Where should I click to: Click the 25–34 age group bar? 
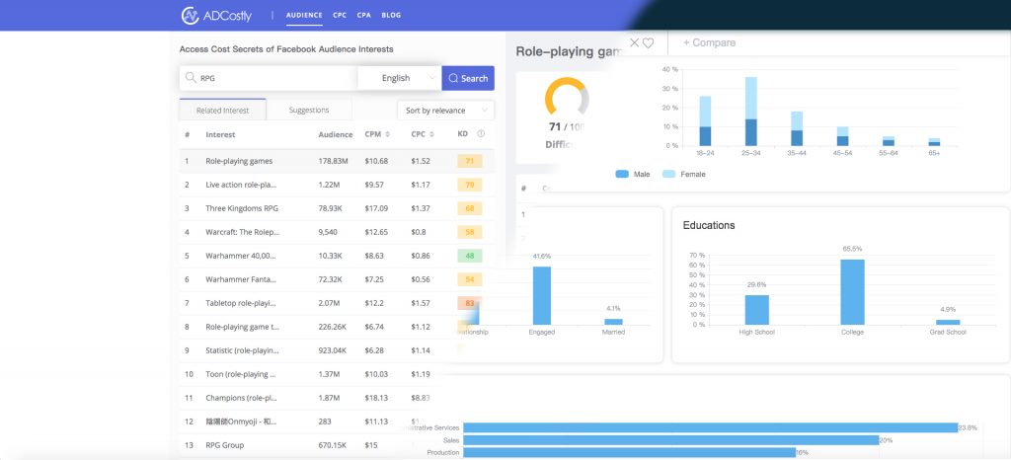tap(750, 112)
